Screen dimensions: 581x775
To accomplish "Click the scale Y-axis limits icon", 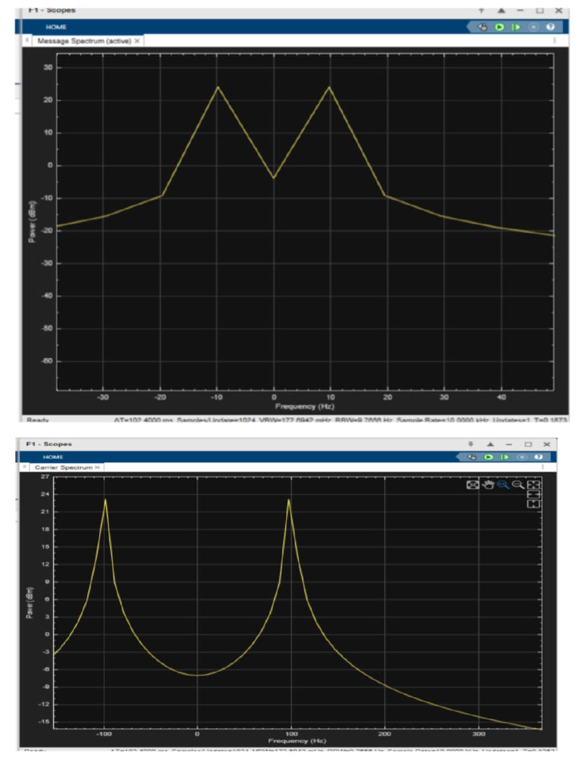I will 533,503.
